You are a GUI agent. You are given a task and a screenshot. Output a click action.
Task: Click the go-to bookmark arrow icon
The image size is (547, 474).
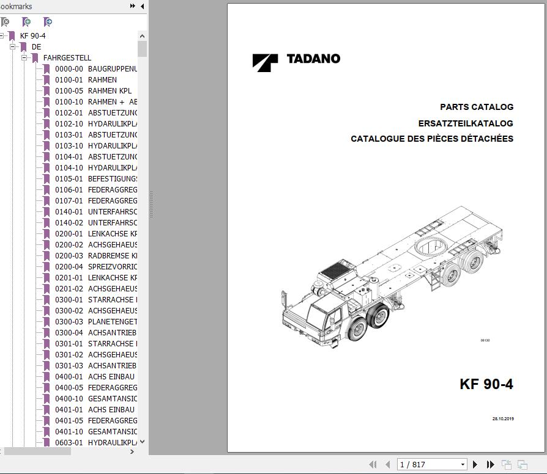pyautogui.click(x=49, y=21)
